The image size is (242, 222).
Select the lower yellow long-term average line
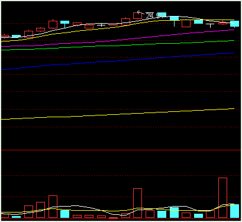(118, 114)
